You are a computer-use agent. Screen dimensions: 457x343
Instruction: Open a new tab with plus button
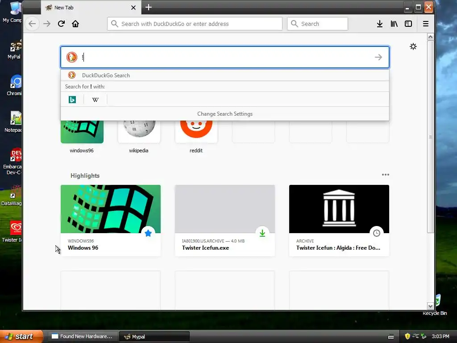click(x=148, y=7)
